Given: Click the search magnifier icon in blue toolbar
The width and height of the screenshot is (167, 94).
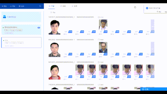Looking at the screenshot, I should (40, 6).
